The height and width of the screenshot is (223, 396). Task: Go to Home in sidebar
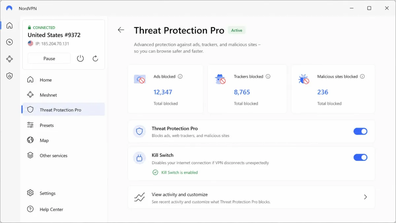[63, 80]
